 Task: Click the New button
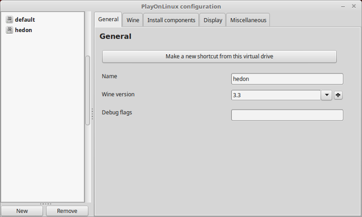pos(22,211)
